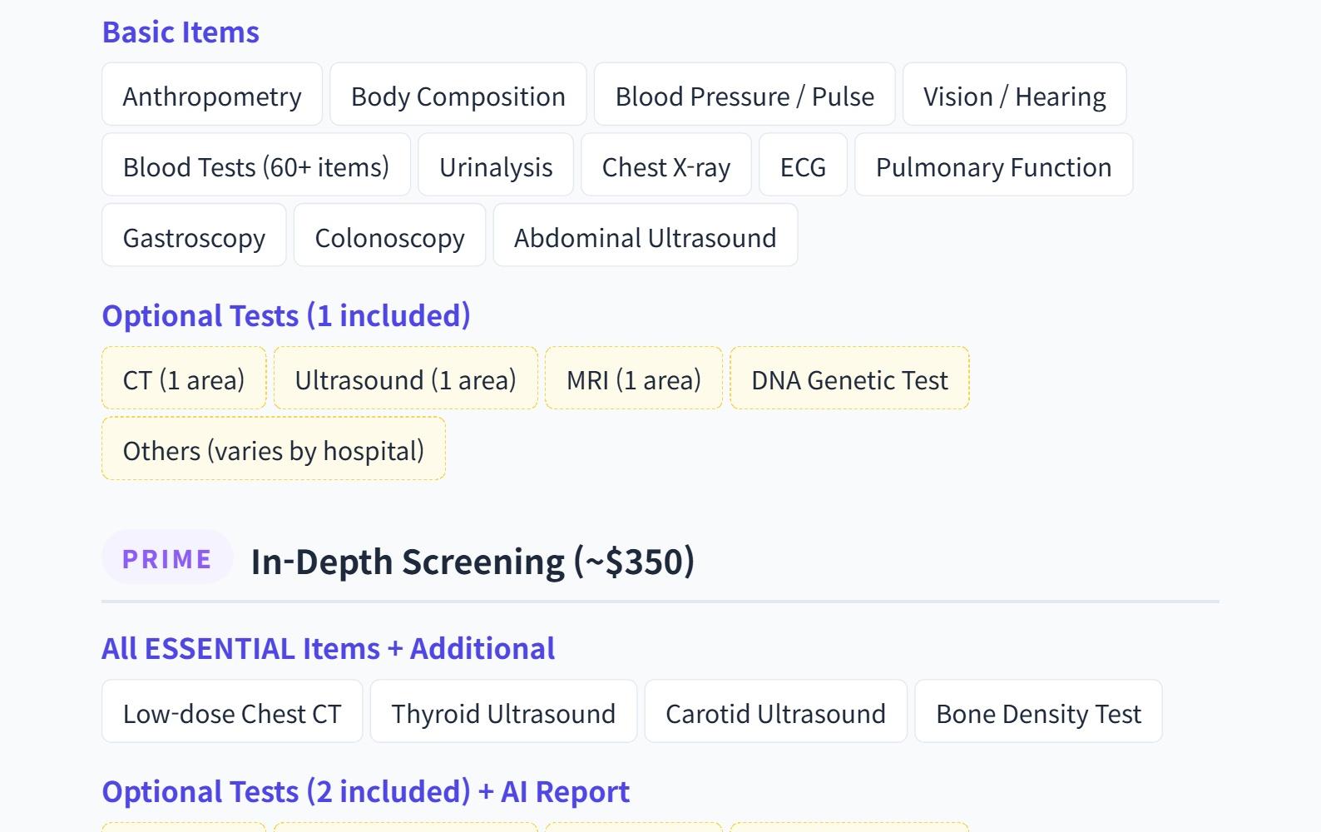This screenshot has height=832, width=1321.
Task: Click the PRIME package badge
Action: [167, 558]
